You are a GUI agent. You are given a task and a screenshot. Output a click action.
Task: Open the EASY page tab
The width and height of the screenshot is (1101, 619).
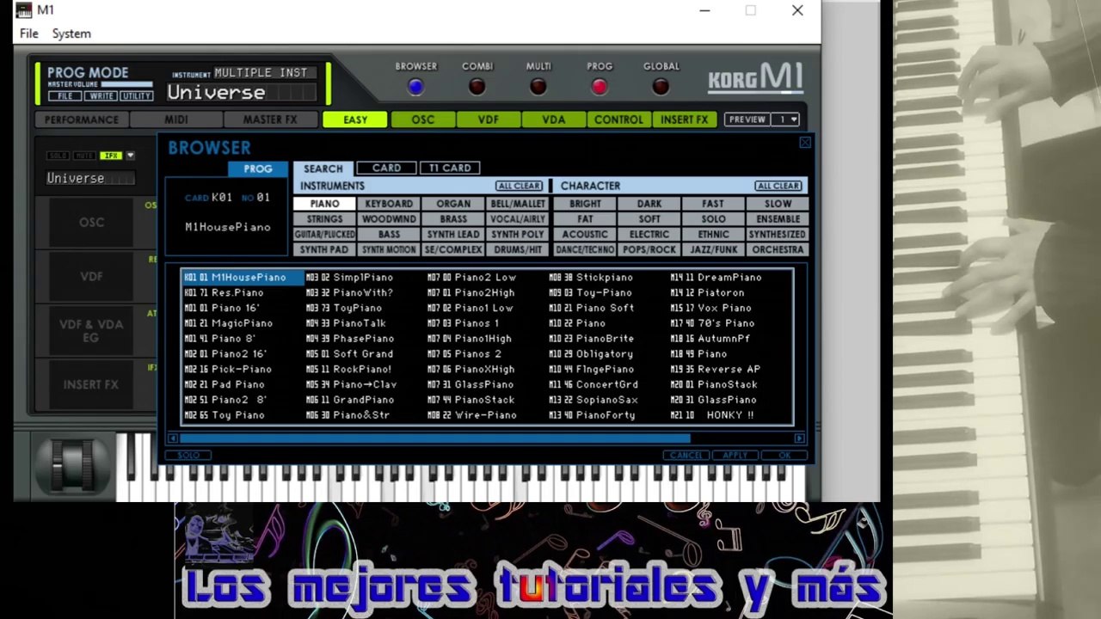point(355,120)
